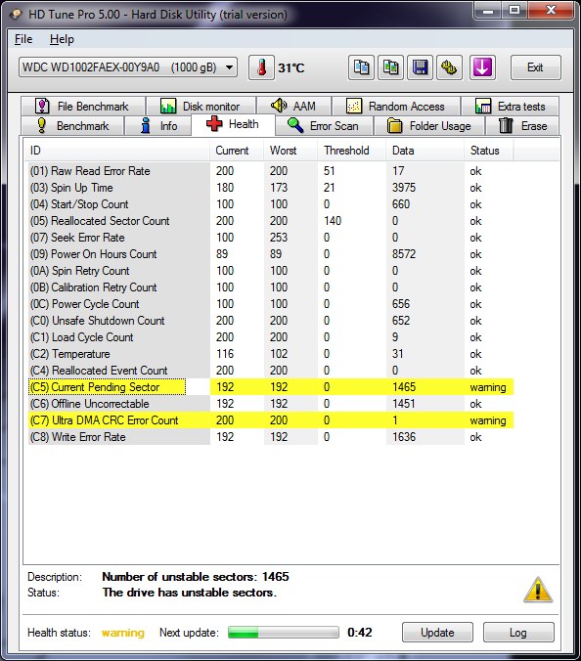This screenshot has width=581, height=661.
Task: Switch to the File Benchmark tab
Action: pyautogui.click(x=83, y=106)
